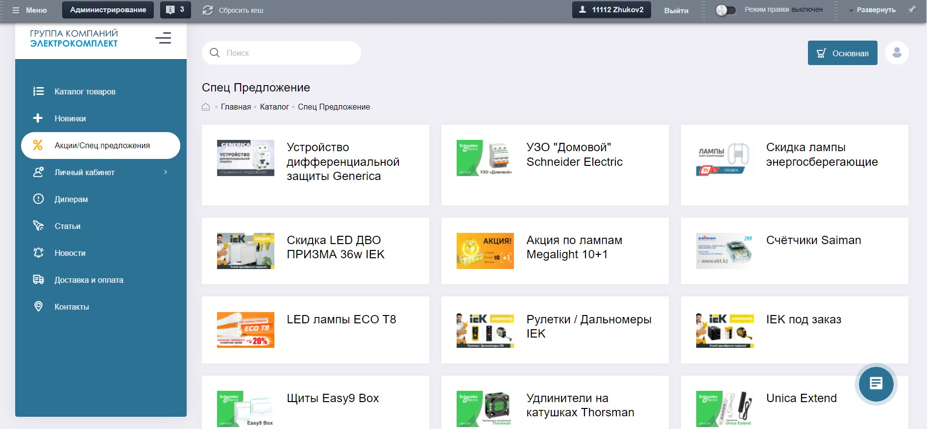
Task: Expand the Личный кабинет submenu chevron
Action: 166,172
